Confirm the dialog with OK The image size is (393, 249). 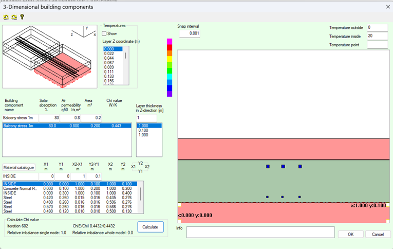350,234
